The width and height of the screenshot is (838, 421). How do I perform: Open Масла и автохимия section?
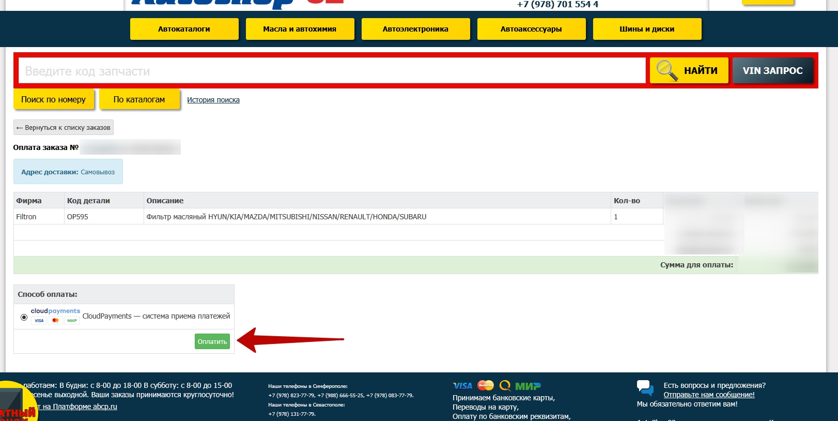click(300, 29)
